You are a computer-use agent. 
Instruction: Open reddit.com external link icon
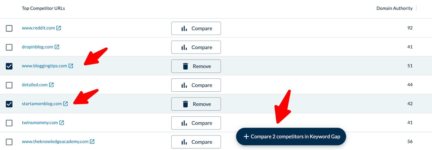tap(59, 28)
